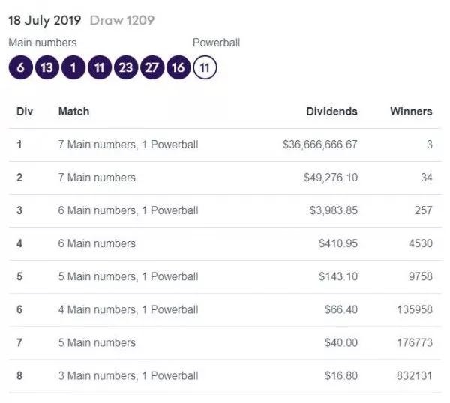
Task: Click the main number 13 ball
Action: pyautogui.click(x=46, y=68)
